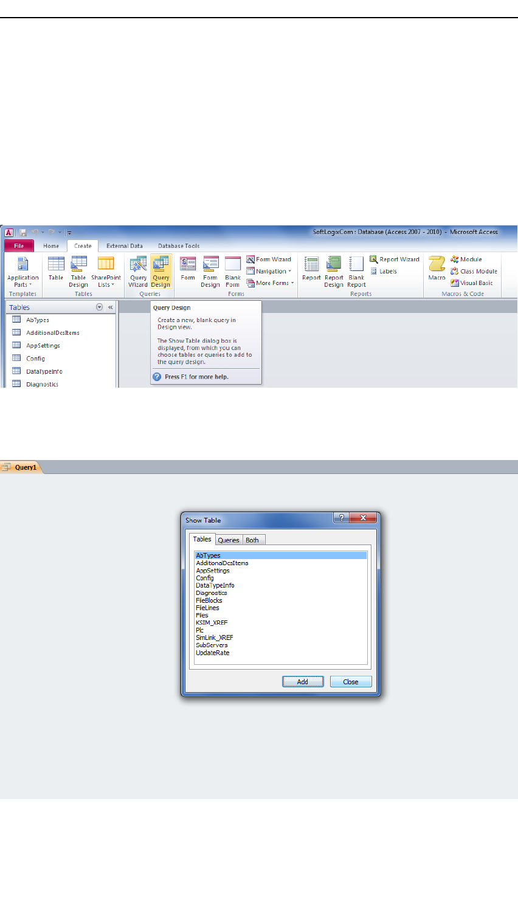Insert a new Module
518x917 pixels.
tap(466, 259)
